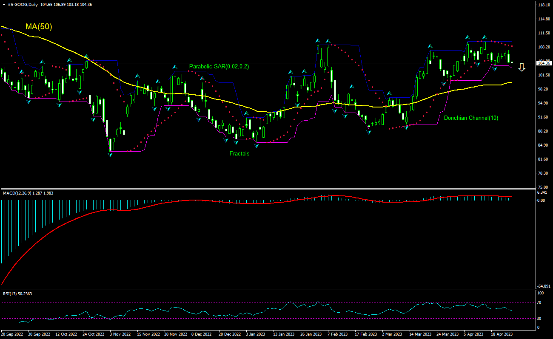Click the down fractal arrow under late-February 2023 low

point(369,133)
